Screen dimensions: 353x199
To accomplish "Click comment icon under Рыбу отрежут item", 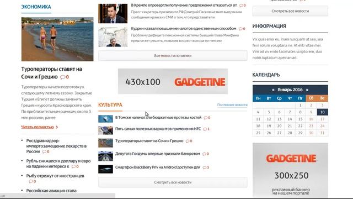I will tap(31, 181).
